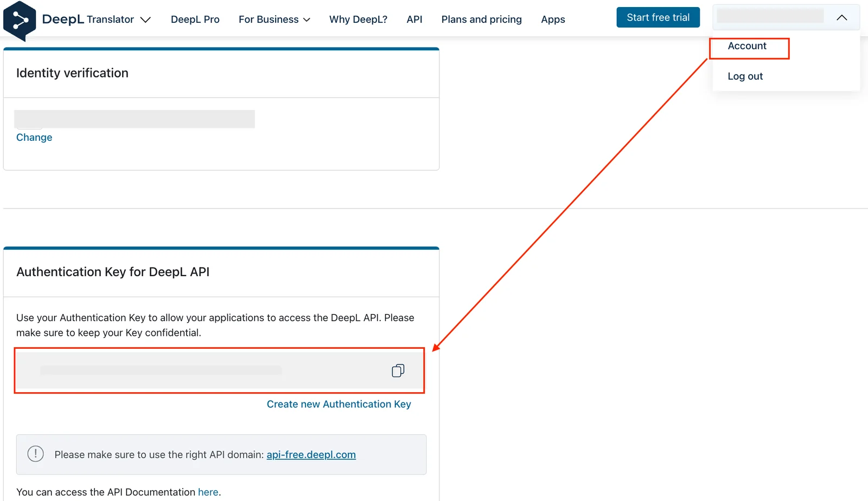Copy the authentication key with copy icon
This screenshot has width=868, height=501.
point(398,370)
